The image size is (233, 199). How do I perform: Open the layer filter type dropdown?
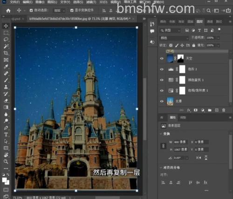(x=171, y=30)
